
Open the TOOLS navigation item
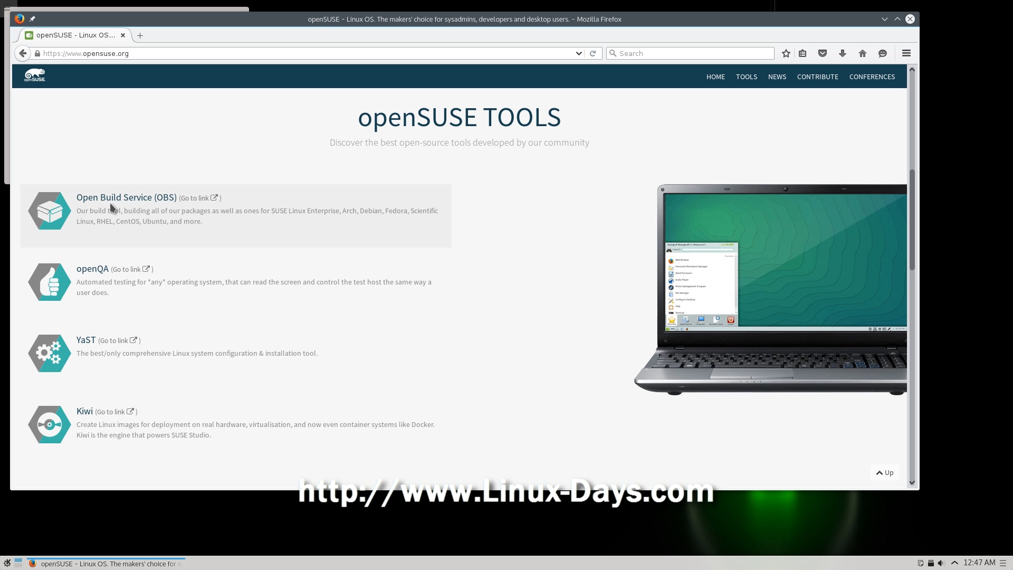pyautogui.click(x=747, y=77)
